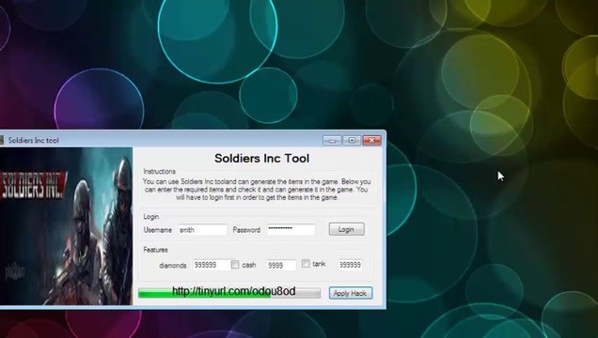Screen dimensions: 598x338
Task: Click the diamonds label
Action: [173, 266]
